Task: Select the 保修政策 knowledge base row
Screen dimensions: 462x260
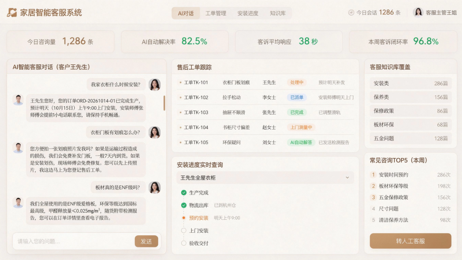Action: coord(410,111)
